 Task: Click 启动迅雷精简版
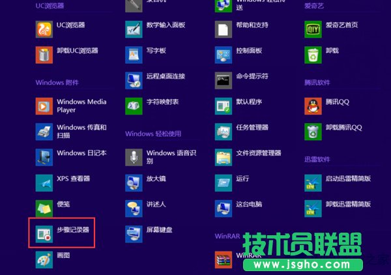(x=313, y=183)
